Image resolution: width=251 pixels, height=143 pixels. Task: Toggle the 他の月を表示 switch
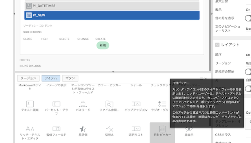click(x=248, y=18)
